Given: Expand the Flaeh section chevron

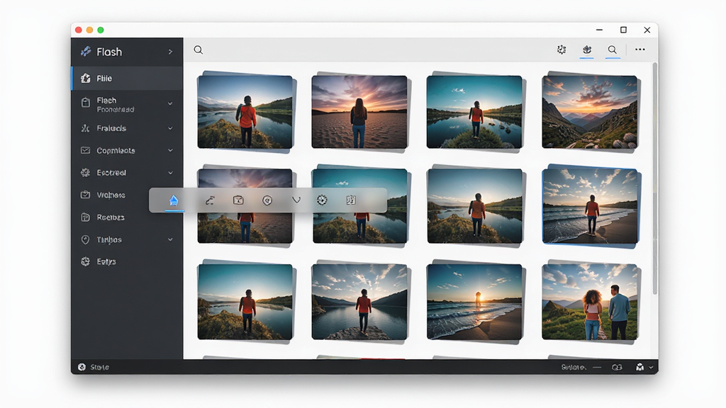Looking at the screenshot, I should [170, 103].
